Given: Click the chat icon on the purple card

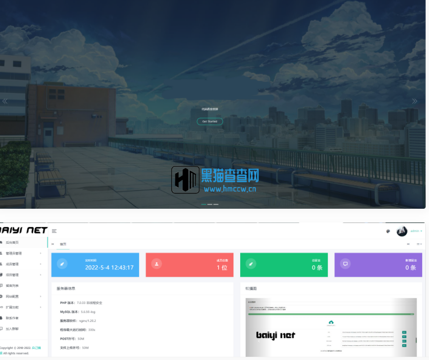Looking at the screenshot, I should (x=345, y=264).
